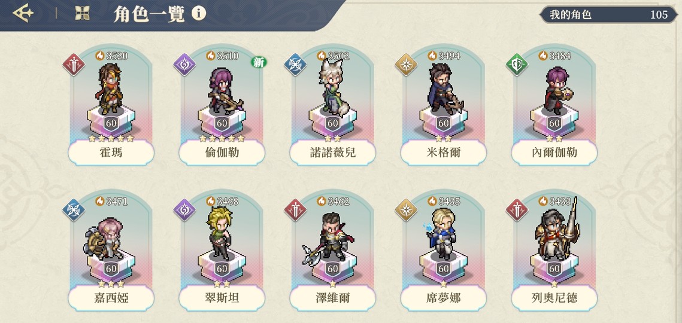
Task: Open the four-petal home menu icon
Action: coord(82,13)
